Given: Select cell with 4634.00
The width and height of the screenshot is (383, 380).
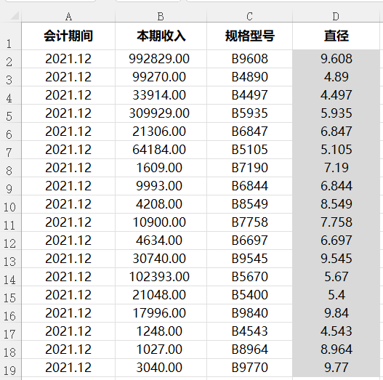Looking at the screenshot, I should pos(161,240).
